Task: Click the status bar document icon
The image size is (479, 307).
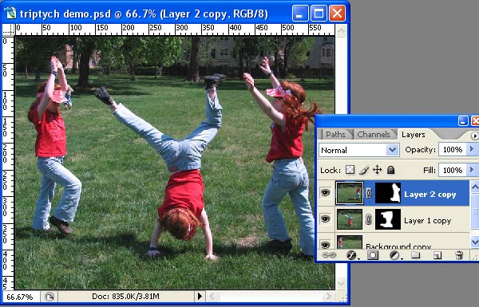Action: pos(49,297)
